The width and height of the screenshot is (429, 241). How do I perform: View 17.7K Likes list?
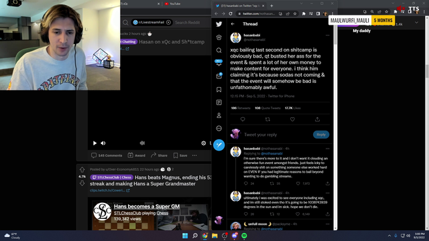292,108
